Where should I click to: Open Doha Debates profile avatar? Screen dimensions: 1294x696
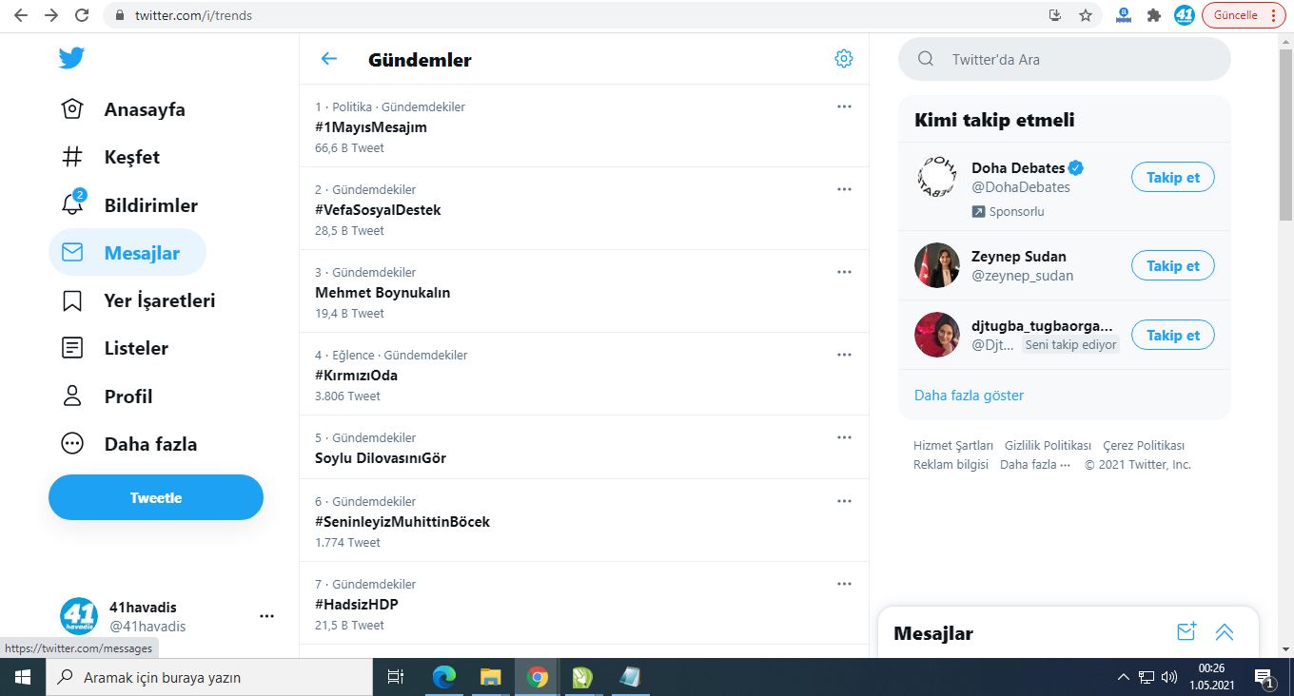937,178
